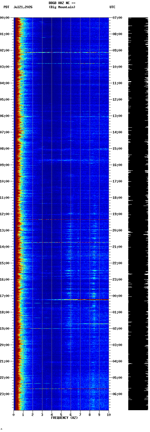The width and height of the screenshot is (150, 432).
Task: Click the black seismogram trace panel on right
Action: point(138,214)
